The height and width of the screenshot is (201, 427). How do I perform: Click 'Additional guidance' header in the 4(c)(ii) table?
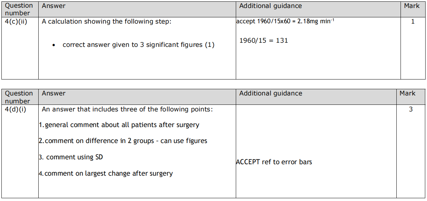[x=270, y=6]
